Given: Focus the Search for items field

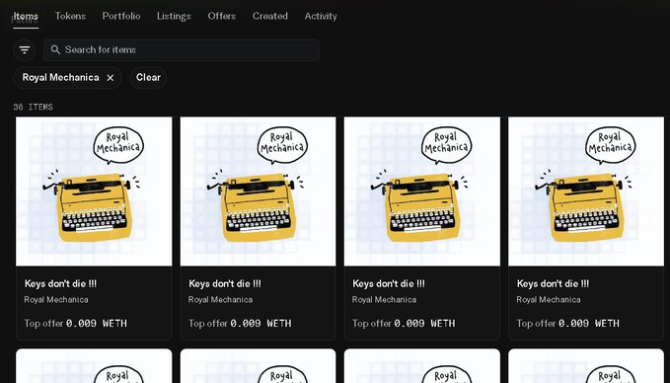Looking at the screenshot, I should pos(182,50).
